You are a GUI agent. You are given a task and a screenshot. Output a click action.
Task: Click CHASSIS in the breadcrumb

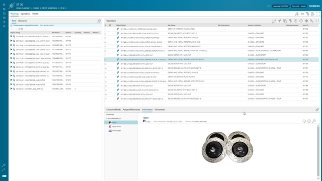pyautogui.click(x=36, y=8)
